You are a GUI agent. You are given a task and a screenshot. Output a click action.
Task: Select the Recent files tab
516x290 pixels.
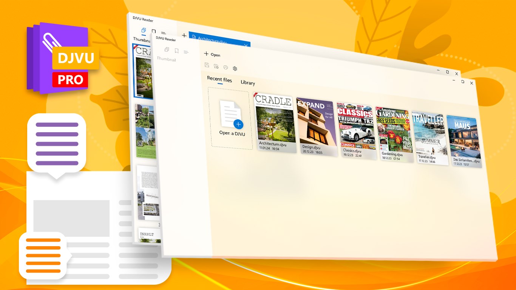coord(219,79)
